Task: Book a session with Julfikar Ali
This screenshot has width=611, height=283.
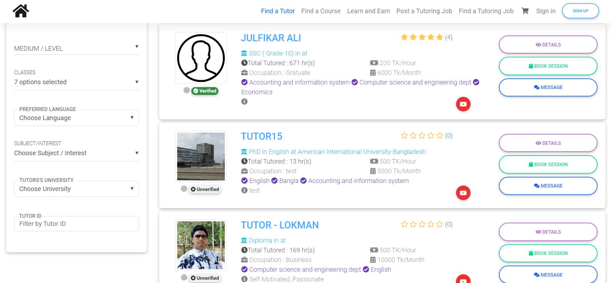Action: (548, 66)
